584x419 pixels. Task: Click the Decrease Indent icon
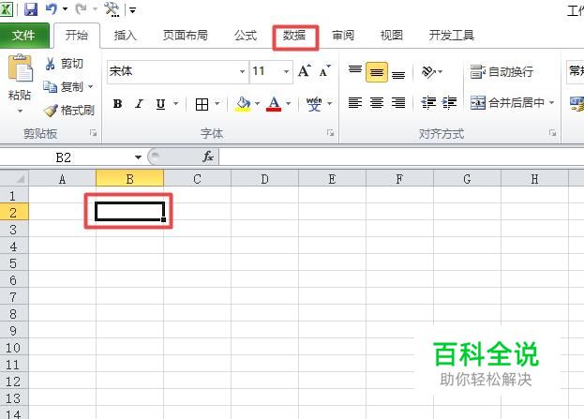428,102
